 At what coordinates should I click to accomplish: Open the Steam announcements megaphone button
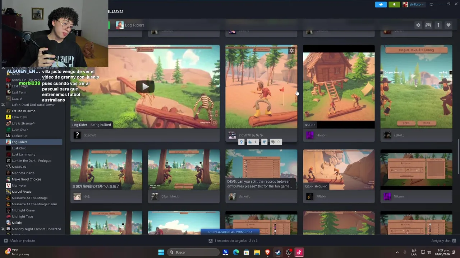pyautogui.click(x=381, y=5)
